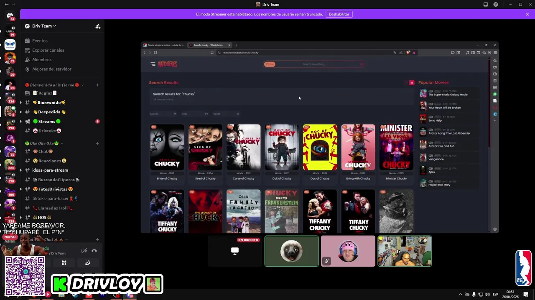Viewport: 535px width, 300px height.
Task: Select the pug avatar participant tile
Action: (291, 251)
